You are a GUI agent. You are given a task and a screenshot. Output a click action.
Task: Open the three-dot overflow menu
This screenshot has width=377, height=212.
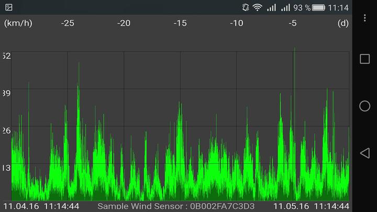(x=364, y=18)
